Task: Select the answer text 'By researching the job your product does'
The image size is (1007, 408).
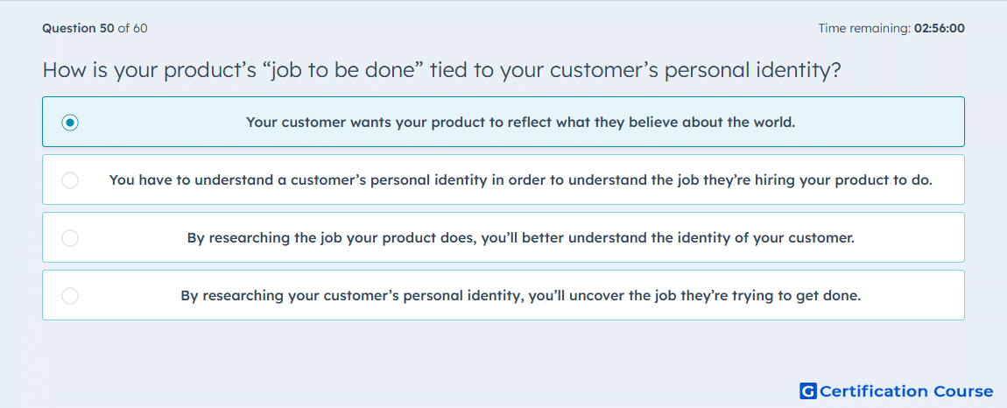Action: tap(334, 238)
